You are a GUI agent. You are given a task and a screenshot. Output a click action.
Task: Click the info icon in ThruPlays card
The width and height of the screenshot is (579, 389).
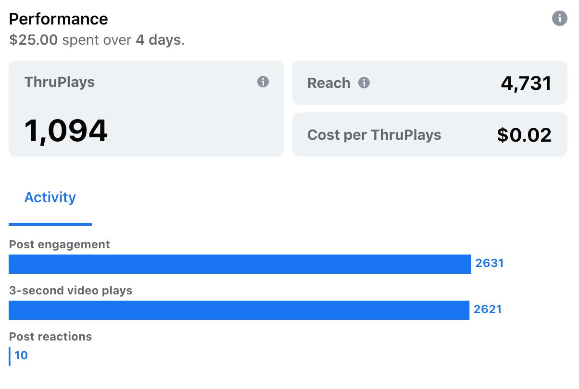[263, 82]
